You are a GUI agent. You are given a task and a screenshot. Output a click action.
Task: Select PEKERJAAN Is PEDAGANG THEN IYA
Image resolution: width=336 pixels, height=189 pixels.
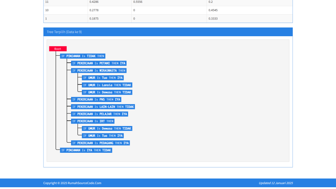[101, 143]
